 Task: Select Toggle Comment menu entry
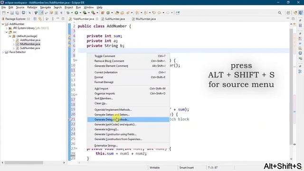coord(128,56)
